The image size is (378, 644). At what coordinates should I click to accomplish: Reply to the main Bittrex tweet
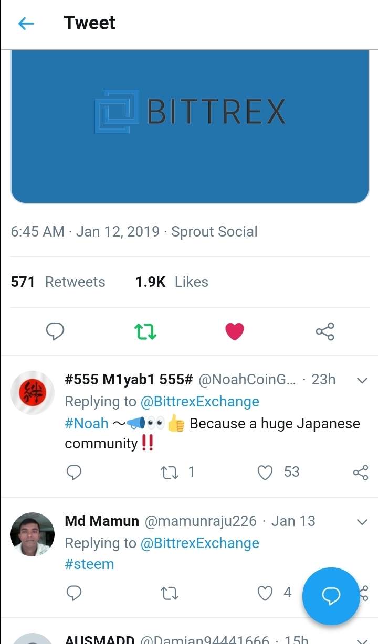pyautogui.click(x=55, y=331)
